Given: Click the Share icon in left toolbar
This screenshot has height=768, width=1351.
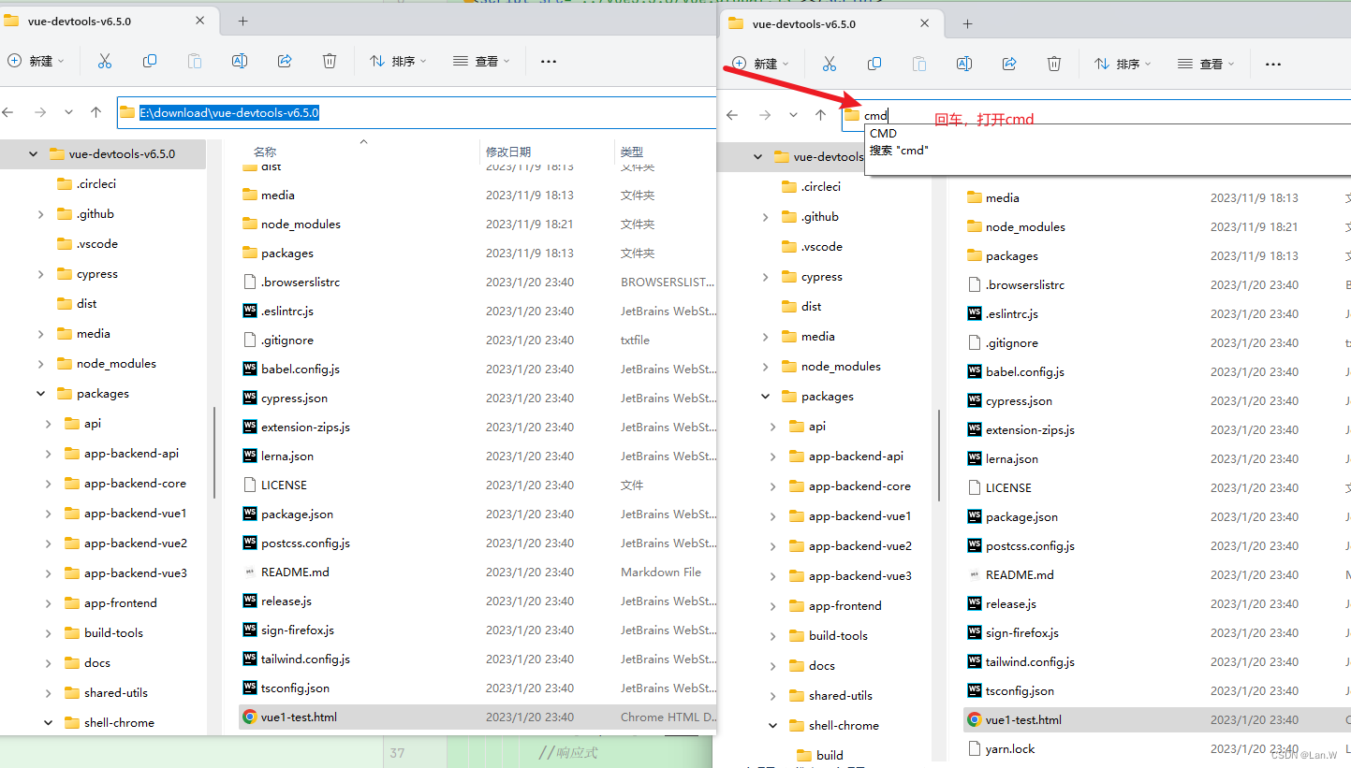Looking at the screenshot, I should click(x=285, y=60).
